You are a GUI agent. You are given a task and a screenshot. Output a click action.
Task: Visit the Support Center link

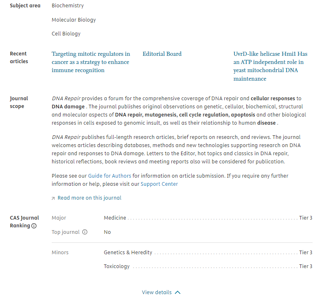159,184
